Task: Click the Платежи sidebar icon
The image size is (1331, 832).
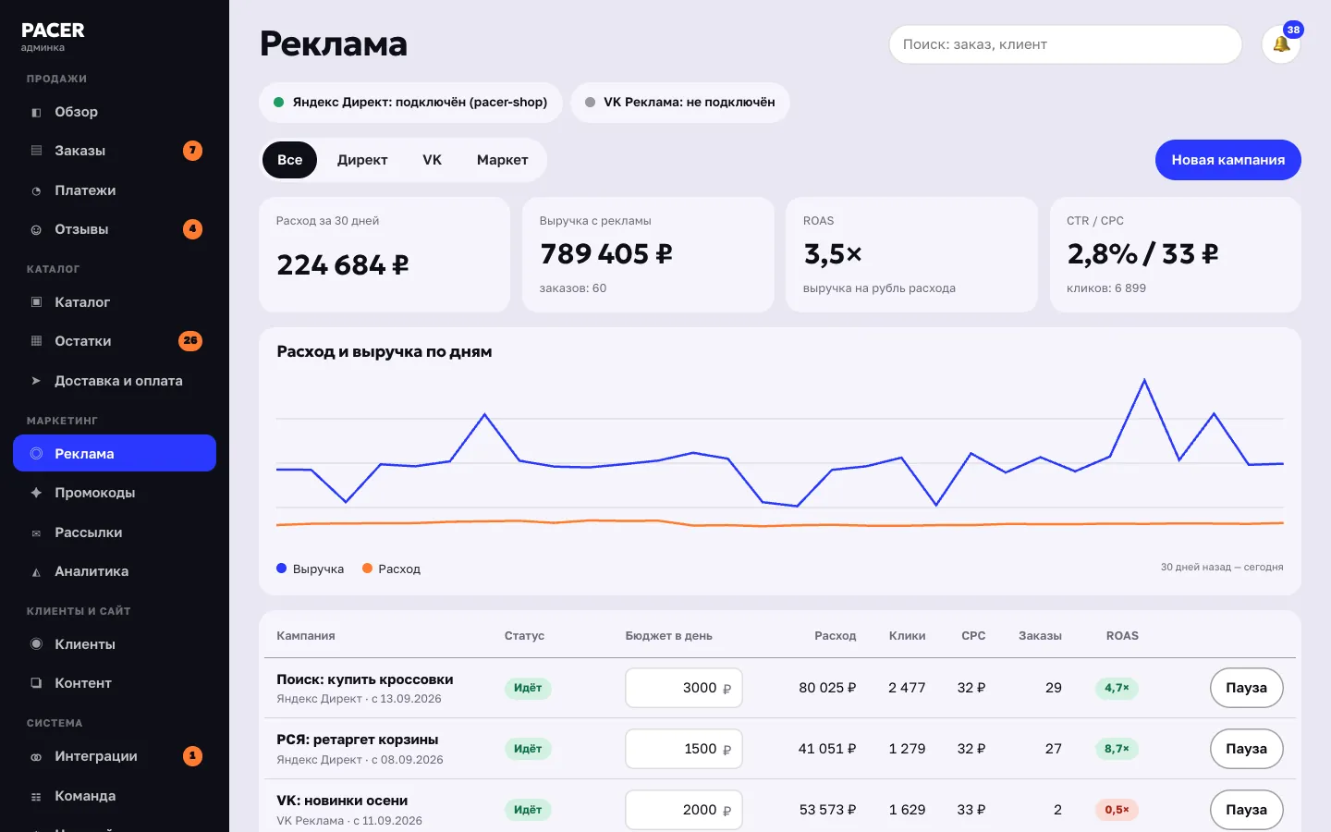Action: tap(36, 190)
